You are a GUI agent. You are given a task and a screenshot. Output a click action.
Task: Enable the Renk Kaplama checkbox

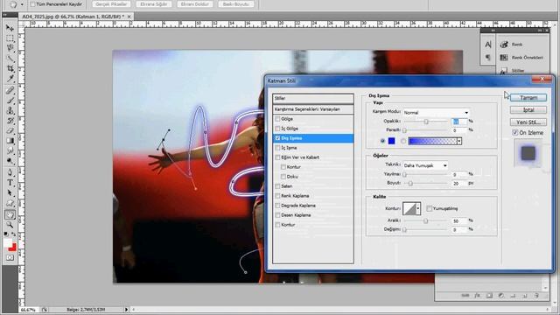277,196
